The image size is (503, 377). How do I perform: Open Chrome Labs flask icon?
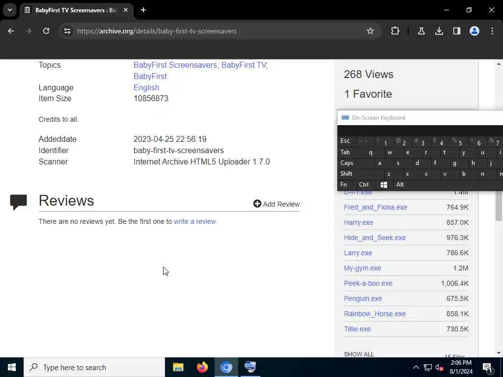(x=421, y=31)
